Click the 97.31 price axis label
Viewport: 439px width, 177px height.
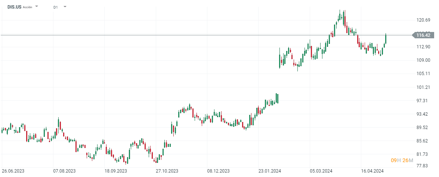424,101
